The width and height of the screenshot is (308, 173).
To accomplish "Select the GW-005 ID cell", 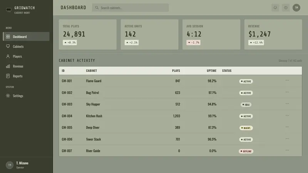I will [x=67, y=128].
